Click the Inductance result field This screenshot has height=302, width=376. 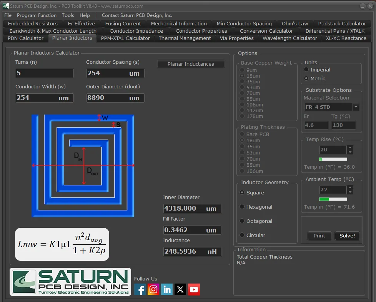(x=192, y=251)
